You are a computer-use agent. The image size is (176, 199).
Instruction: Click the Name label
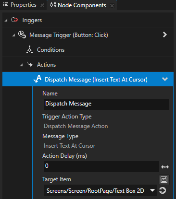50,94
